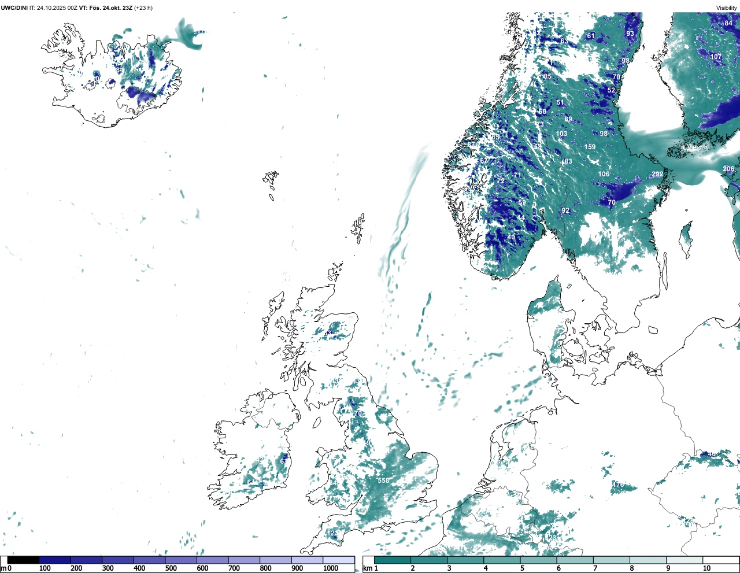Click the '92' value near Oslo area
The height and width of the screenshot is (573, 740).
tap(565, 211)
